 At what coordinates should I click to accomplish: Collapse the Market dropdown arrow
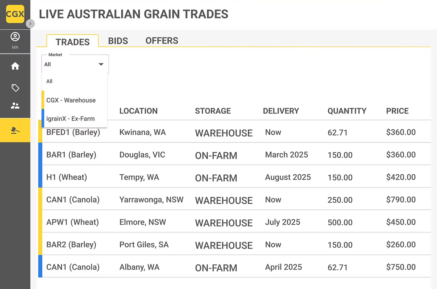[101, 64]
